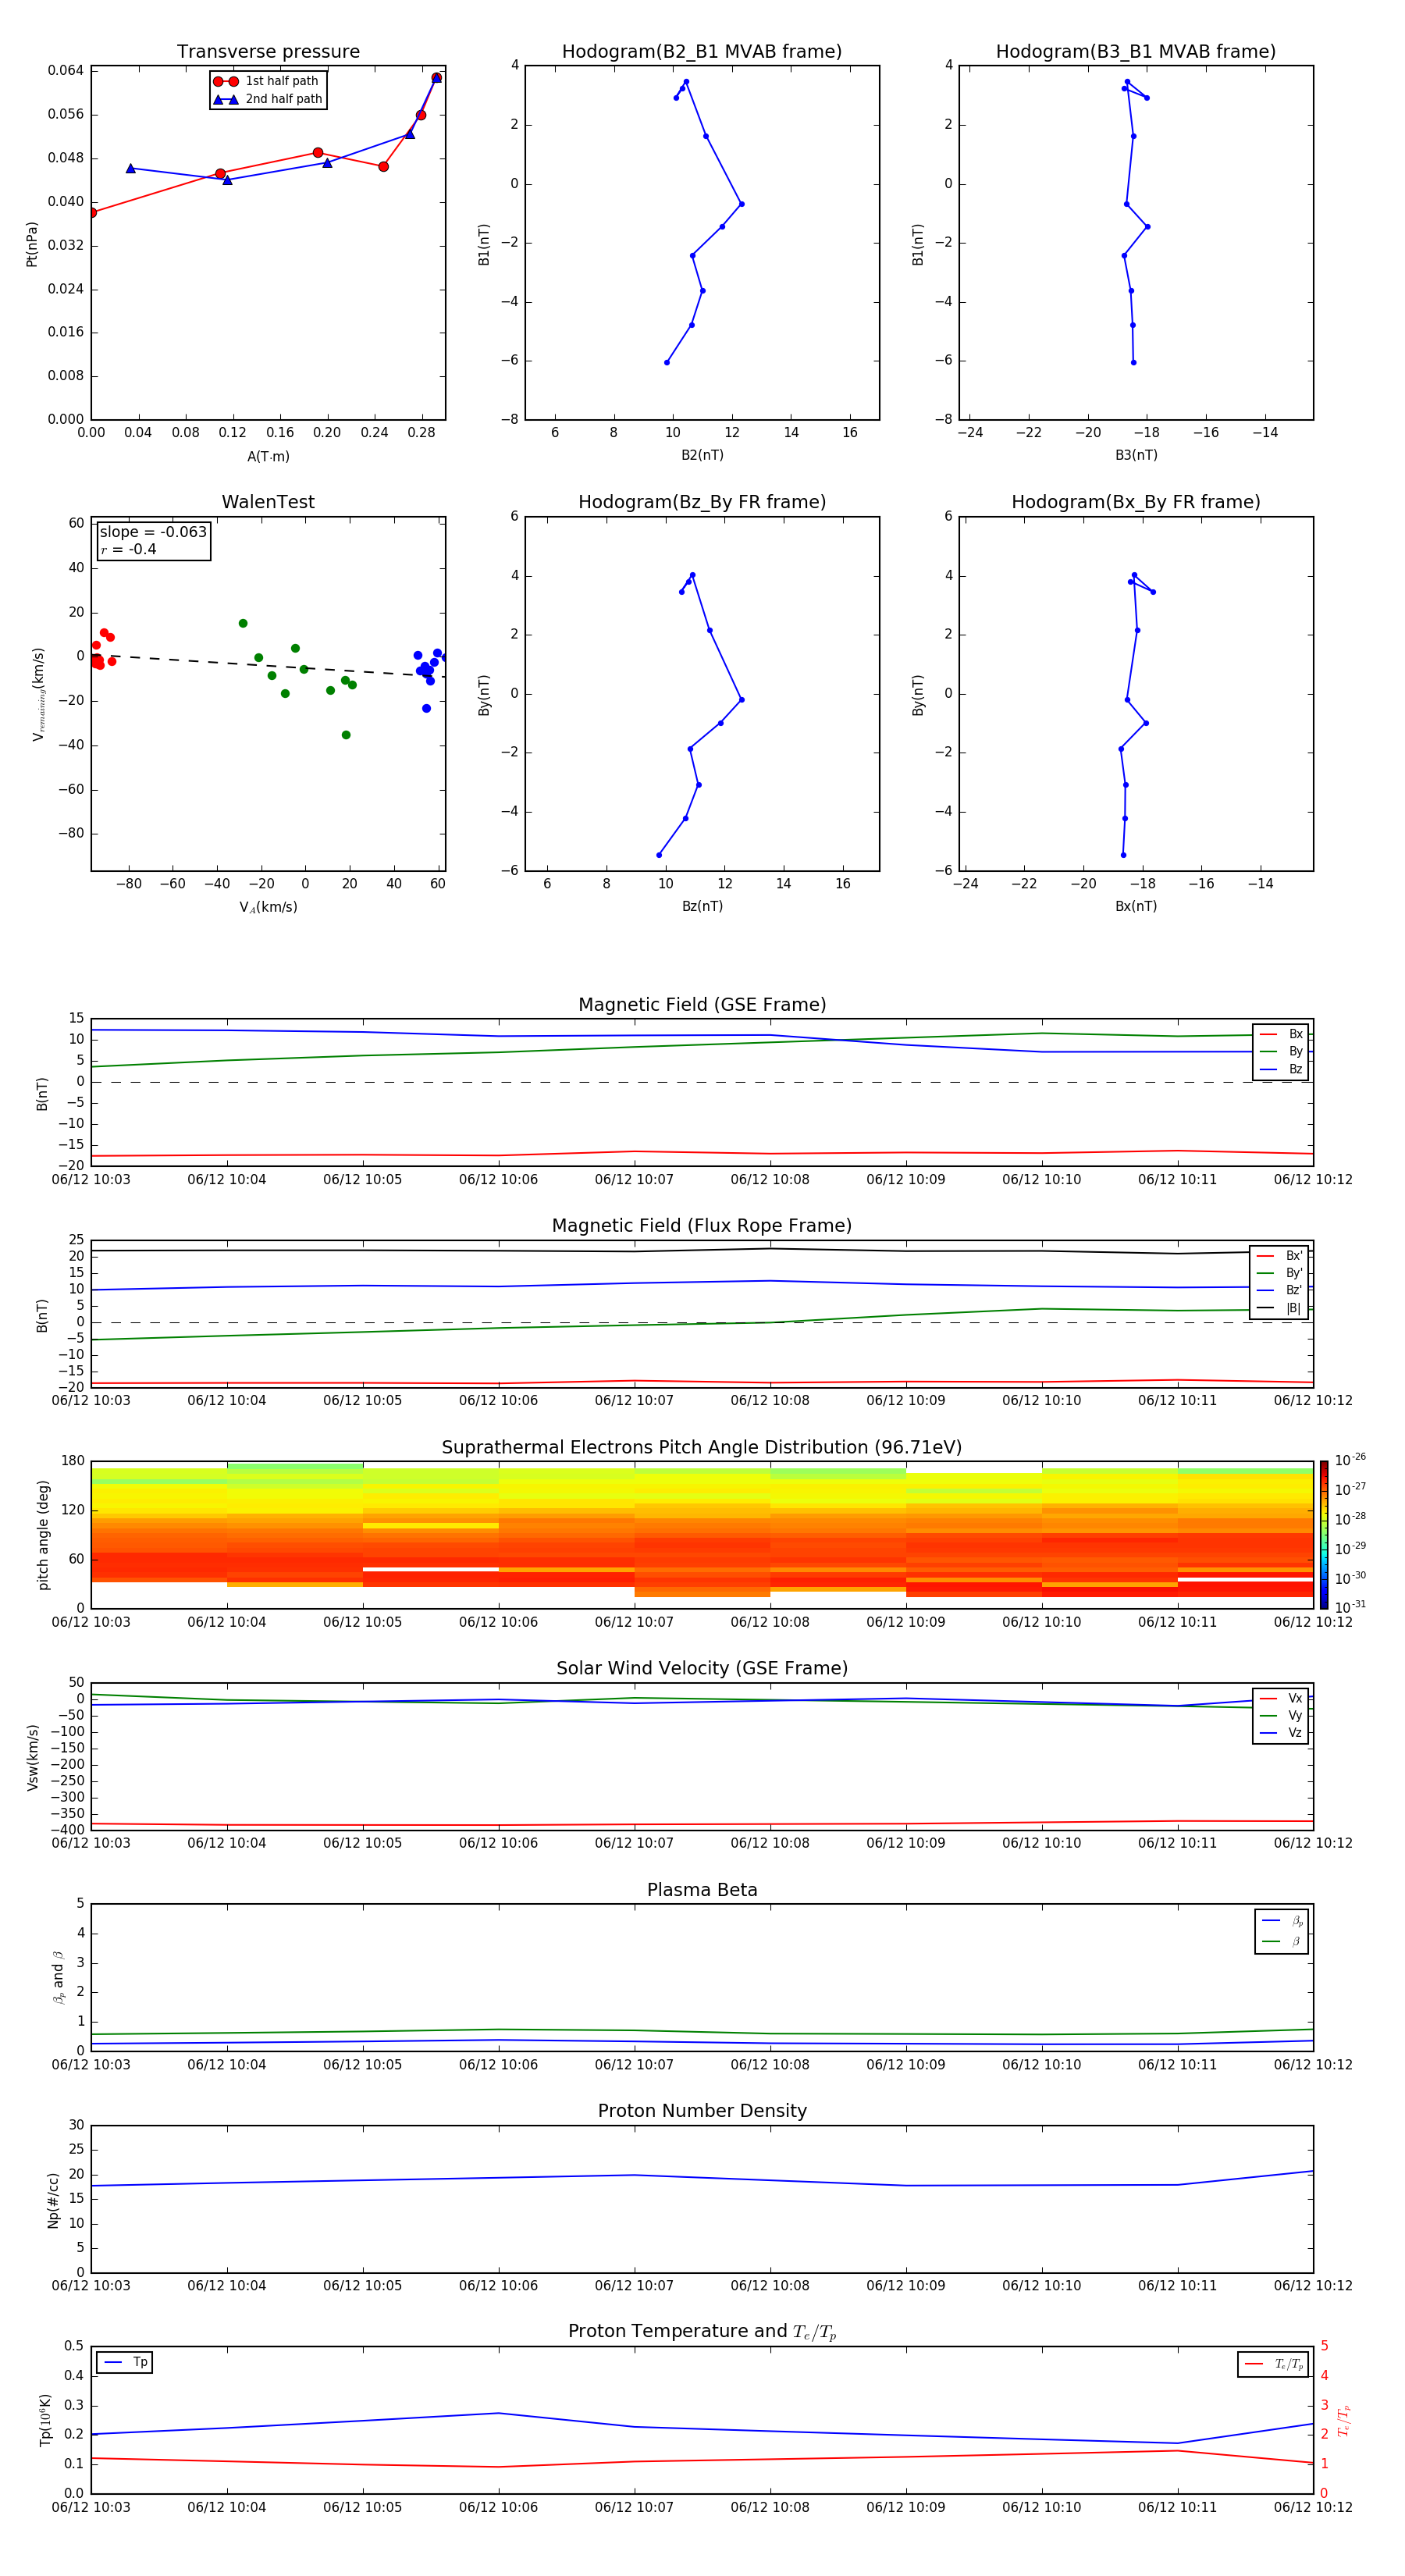Select the 'βp and β' y-axis label

point(58,1977)
